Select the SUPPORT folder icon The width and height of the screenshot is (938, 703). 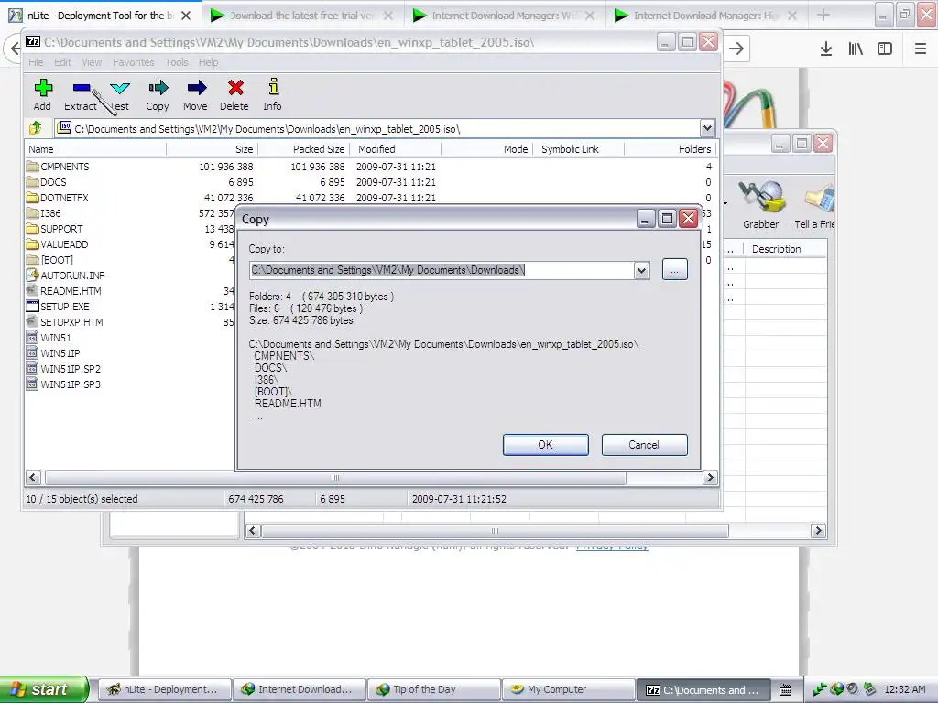point(32,228)
